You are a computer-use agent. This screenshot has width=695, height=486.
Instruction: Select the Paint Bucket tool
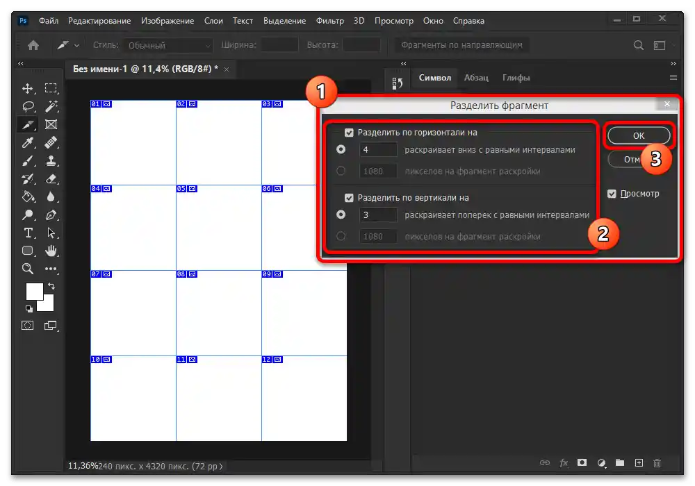point(28,196)
